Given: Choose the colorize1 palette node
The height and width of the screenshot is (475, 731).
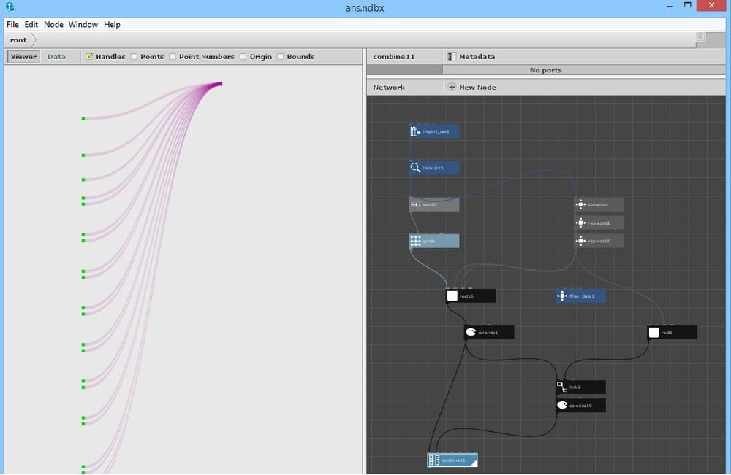Looking at the screenshot, I should pyautogui.click(x=489, y=332).
